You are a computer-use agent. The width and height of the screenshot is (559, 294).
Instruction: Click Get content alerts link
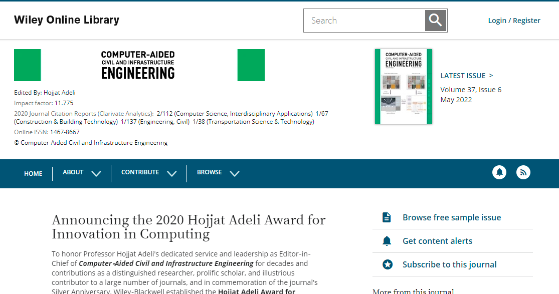pos(437,241)
